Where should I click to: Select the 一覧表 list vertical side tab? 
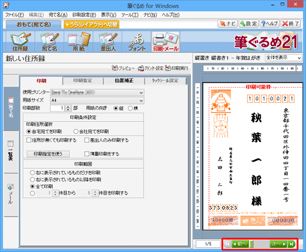[x=11, y=152]
